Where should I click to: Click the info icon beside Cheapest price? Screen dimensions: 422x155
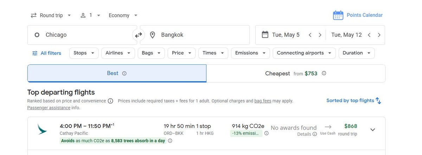point(324,73)
